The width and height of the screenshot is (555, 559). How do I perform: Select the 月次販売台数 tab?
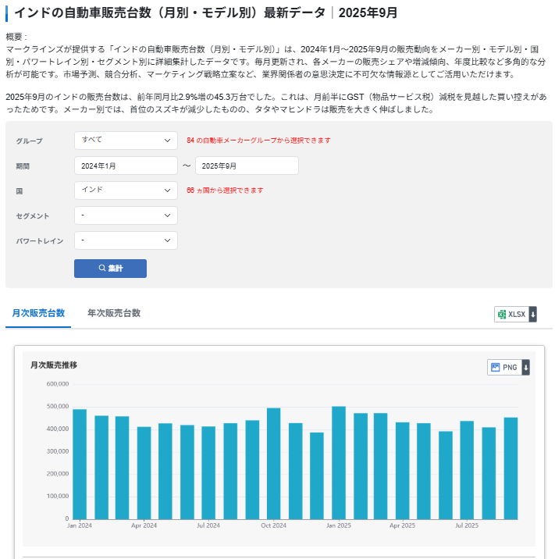click(x=38, y=313)
